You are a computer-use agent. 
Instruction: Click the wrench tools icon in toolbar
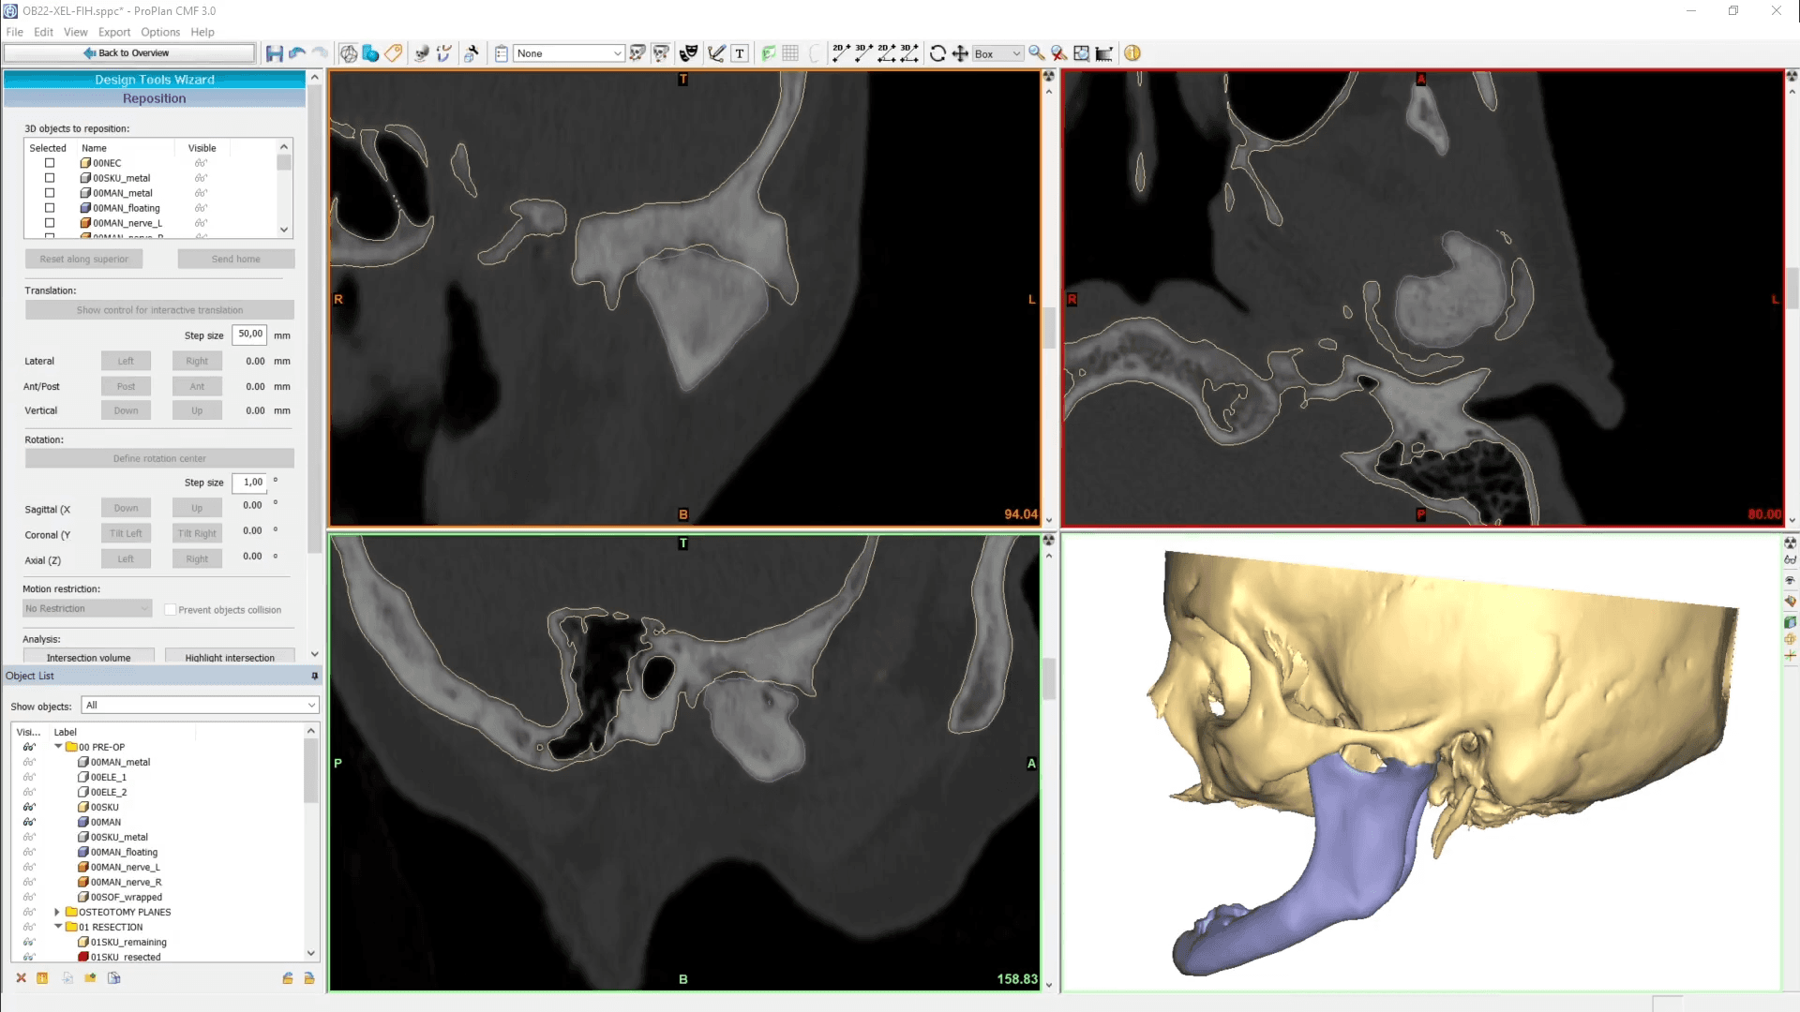(x=472, y=53)
